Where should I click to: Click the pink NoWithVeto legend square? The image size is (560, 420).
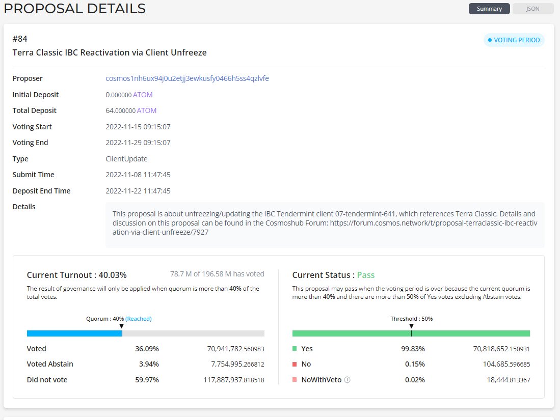tap(295, 380)
